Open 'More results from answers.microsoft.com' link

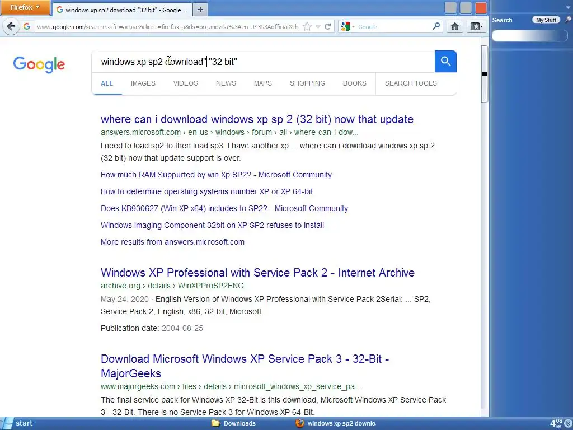click(x=172, y=242)
